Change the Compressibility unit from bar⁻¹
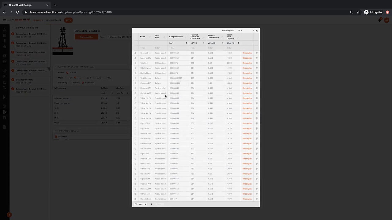This screenshot has height=220, width=392. click(178, 43)
